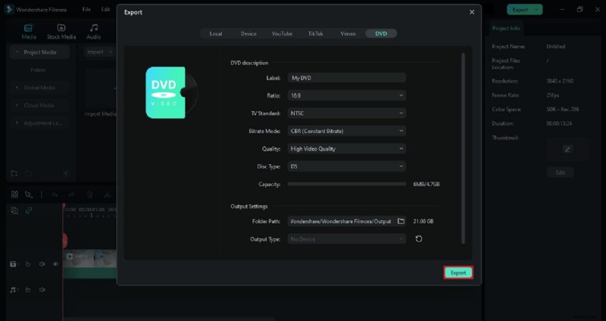The width and height of the screenshot is (606, 321).
Task: Switch to the YouTube export tab
Action: [x=282, y=33]
